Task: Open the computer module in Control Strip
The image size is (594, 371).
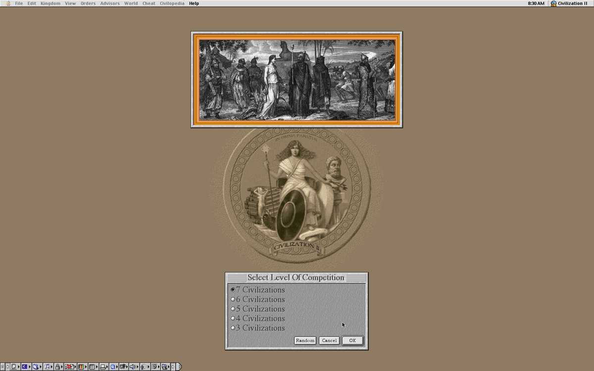Action: point(15,367)
